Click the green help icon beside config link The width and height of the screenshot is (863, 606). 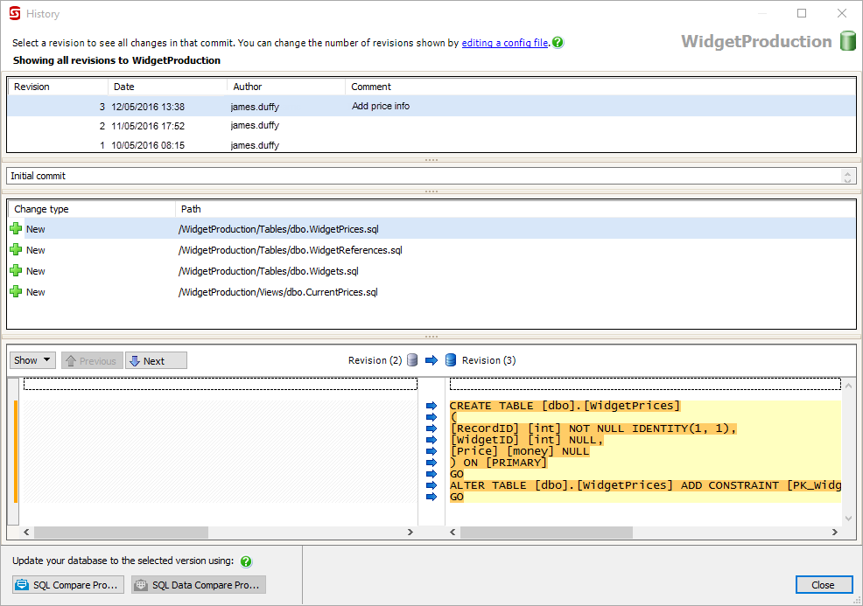tap(558, 43)
